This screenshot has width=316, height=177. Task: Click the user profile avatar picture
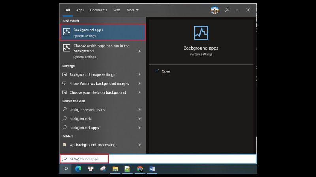(x=214, y=10)
